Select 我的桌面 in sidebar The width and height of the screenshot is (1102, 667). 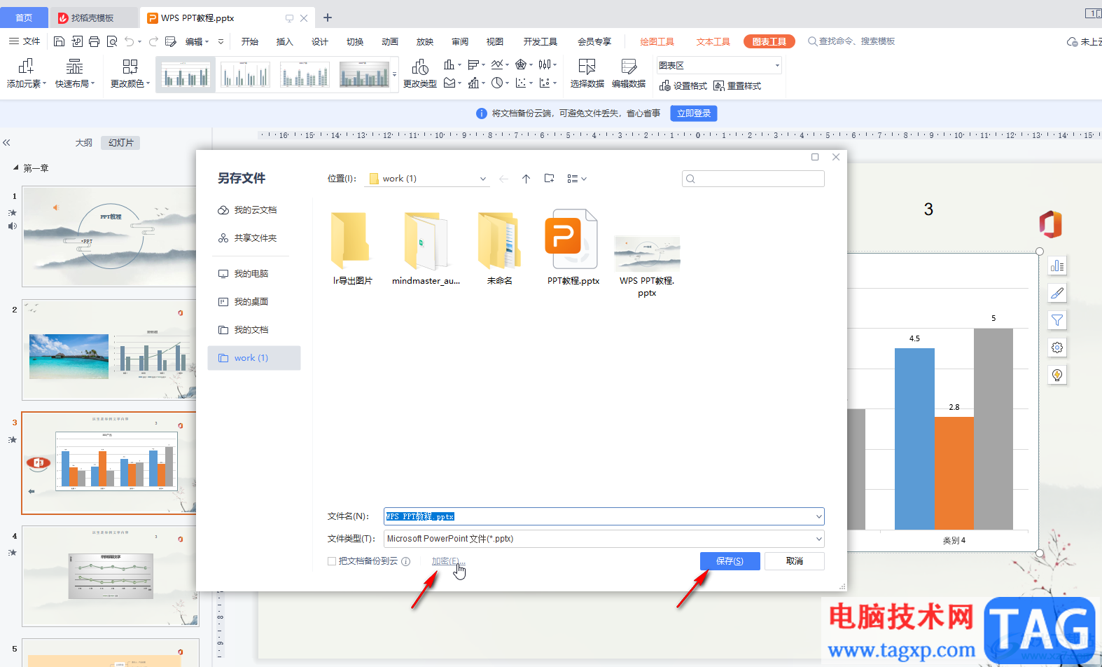pyautogui.click(x=255, y=302)
